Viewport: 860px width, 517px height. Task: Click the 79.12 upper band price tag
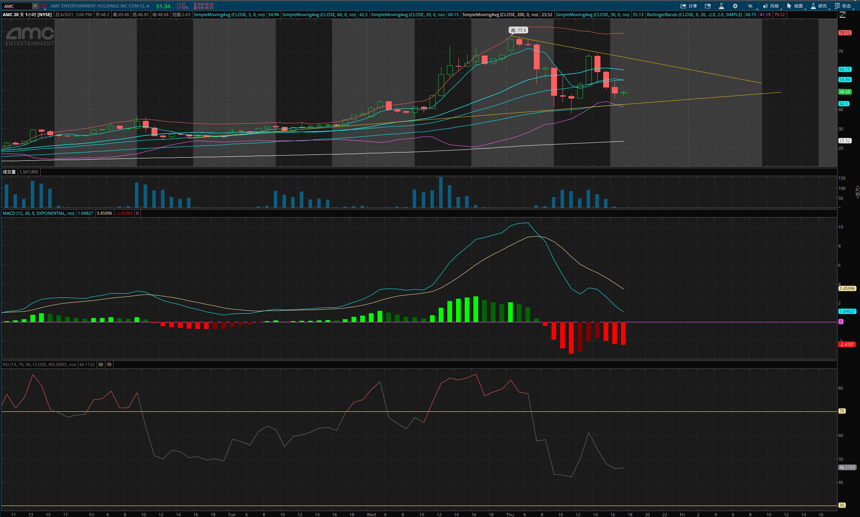coord(845,33)
